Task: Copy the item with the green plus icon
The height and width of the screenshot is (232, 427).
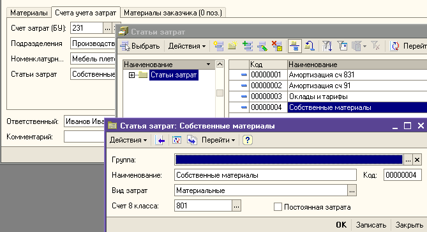Action: click(247, 46)
